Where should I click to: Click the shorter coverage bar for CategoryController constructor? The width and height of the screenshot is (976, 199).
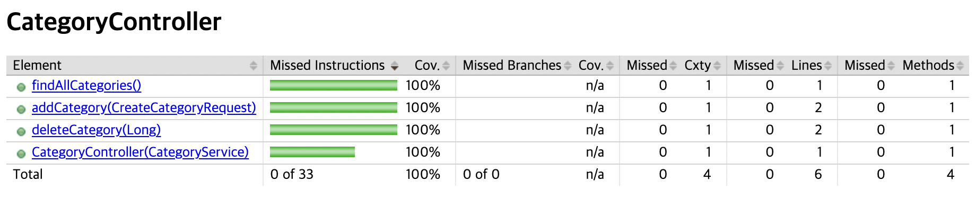click(312, 152)
